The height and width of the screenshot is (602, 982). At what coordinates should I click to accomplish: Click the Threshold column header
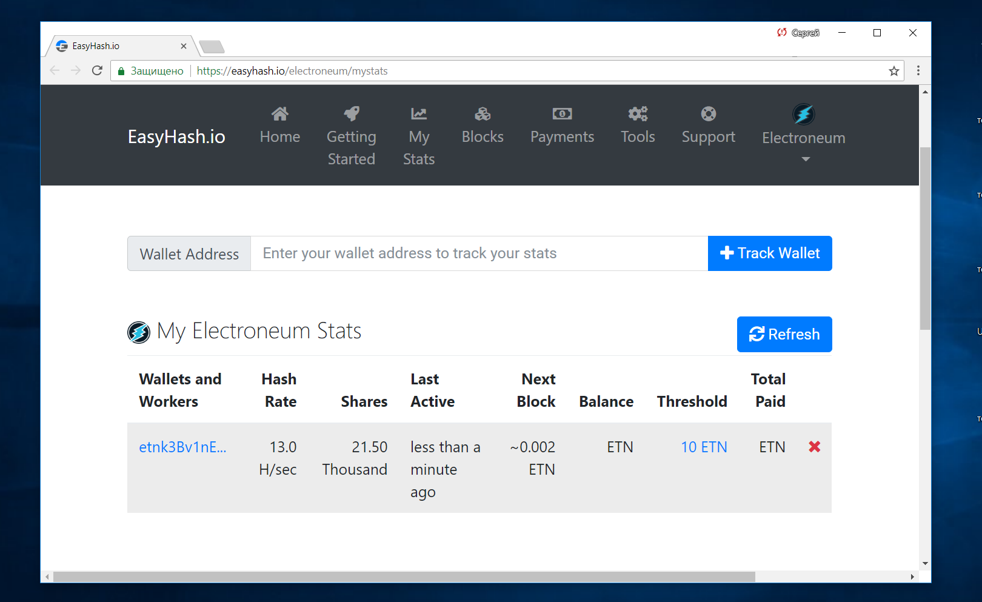tap(692, 402)
